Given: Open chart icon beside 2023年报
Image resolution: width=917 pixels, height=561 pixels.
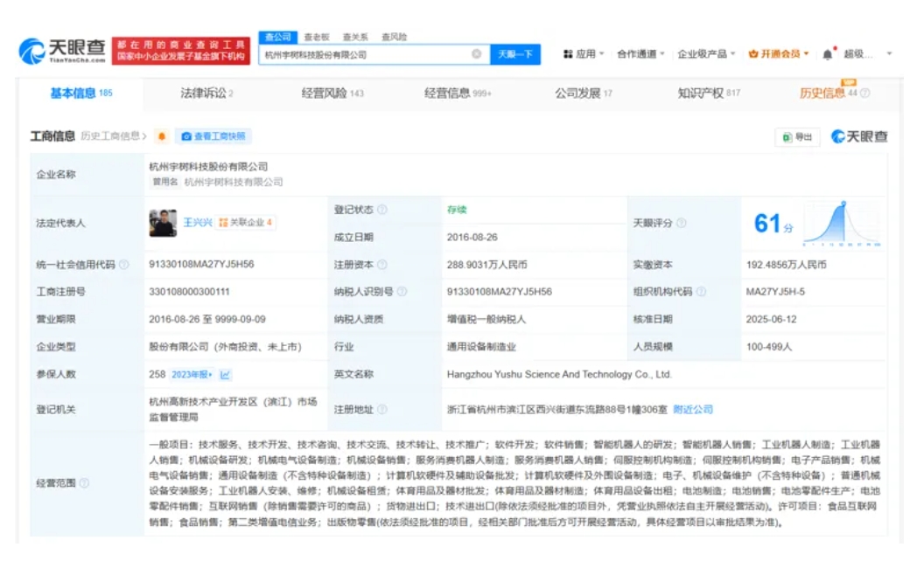Looking at the screenshot, I should [225, 374].
